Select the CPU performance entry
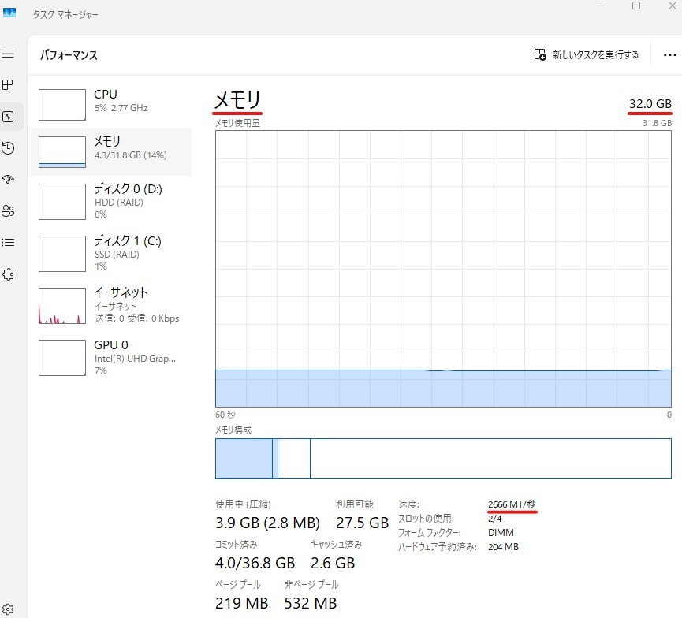Viewport: 682px width, 618px height. (x=111, y=105)
